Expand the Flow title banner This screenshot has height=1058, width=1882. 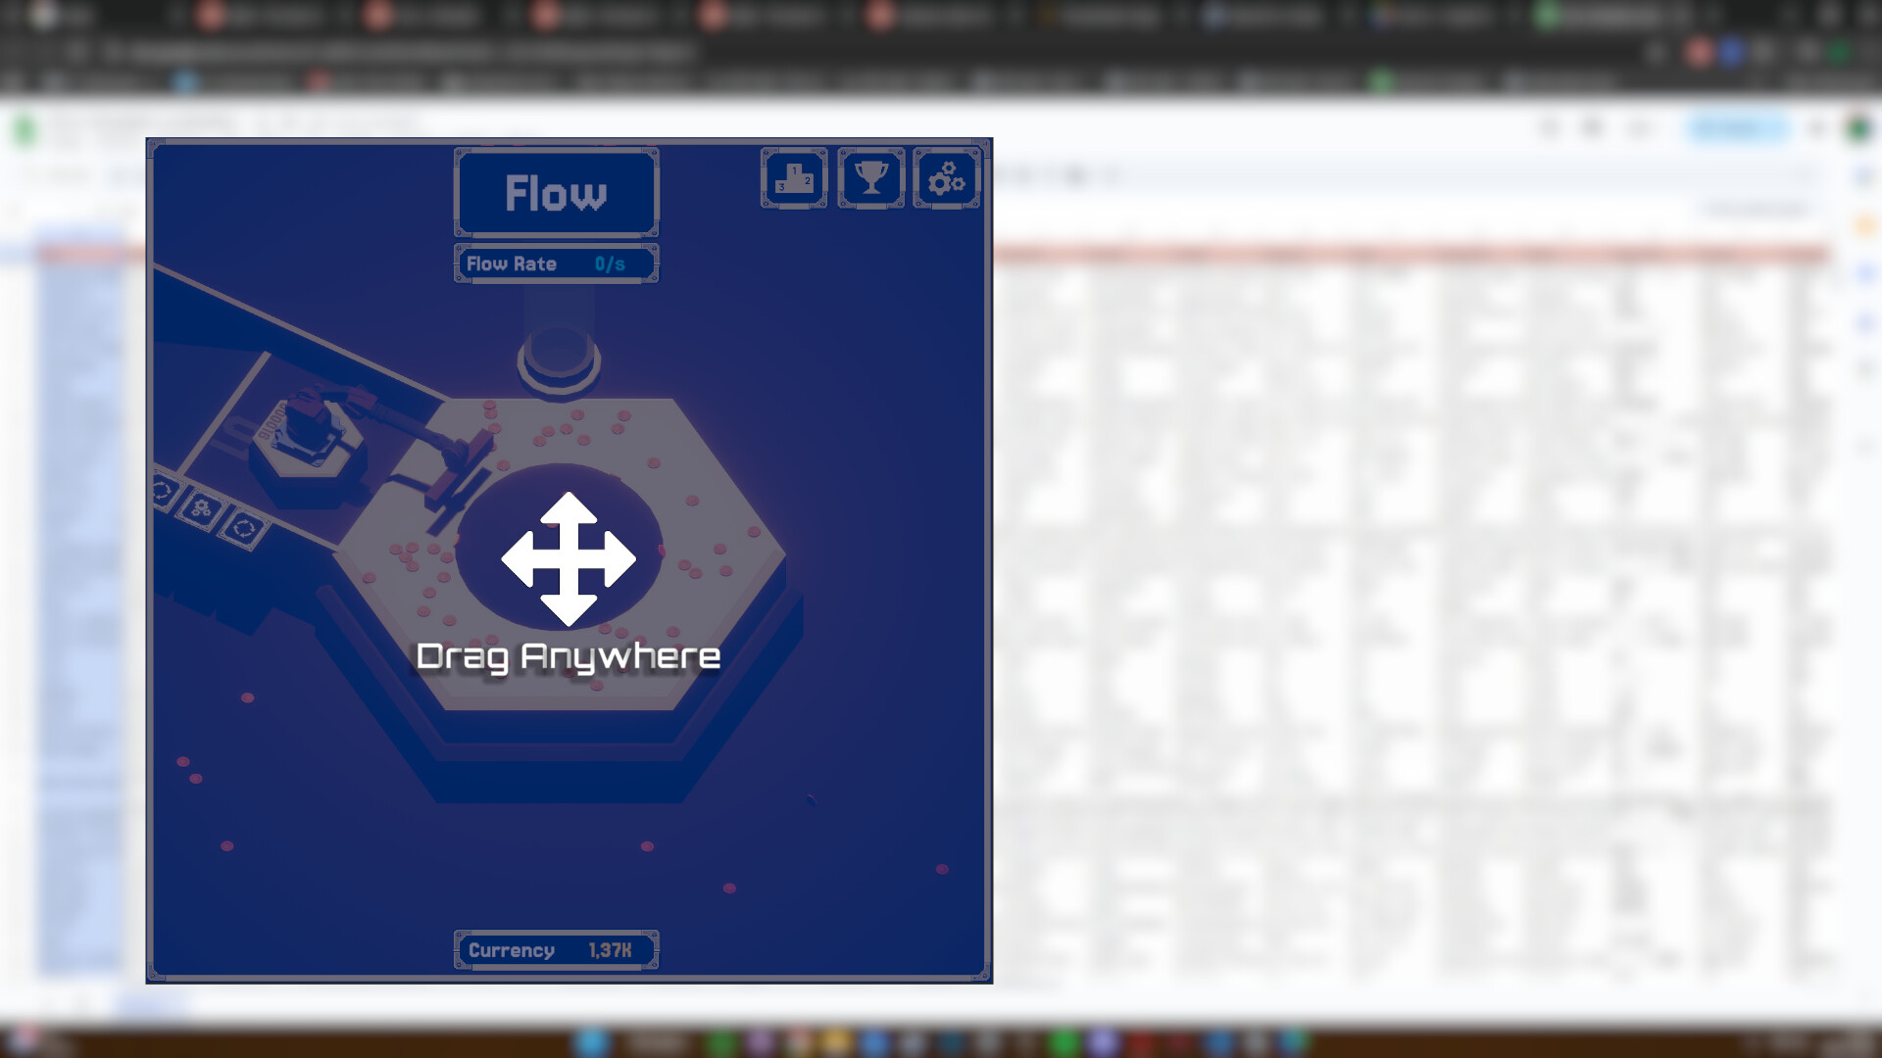click(x=556, y=193)
